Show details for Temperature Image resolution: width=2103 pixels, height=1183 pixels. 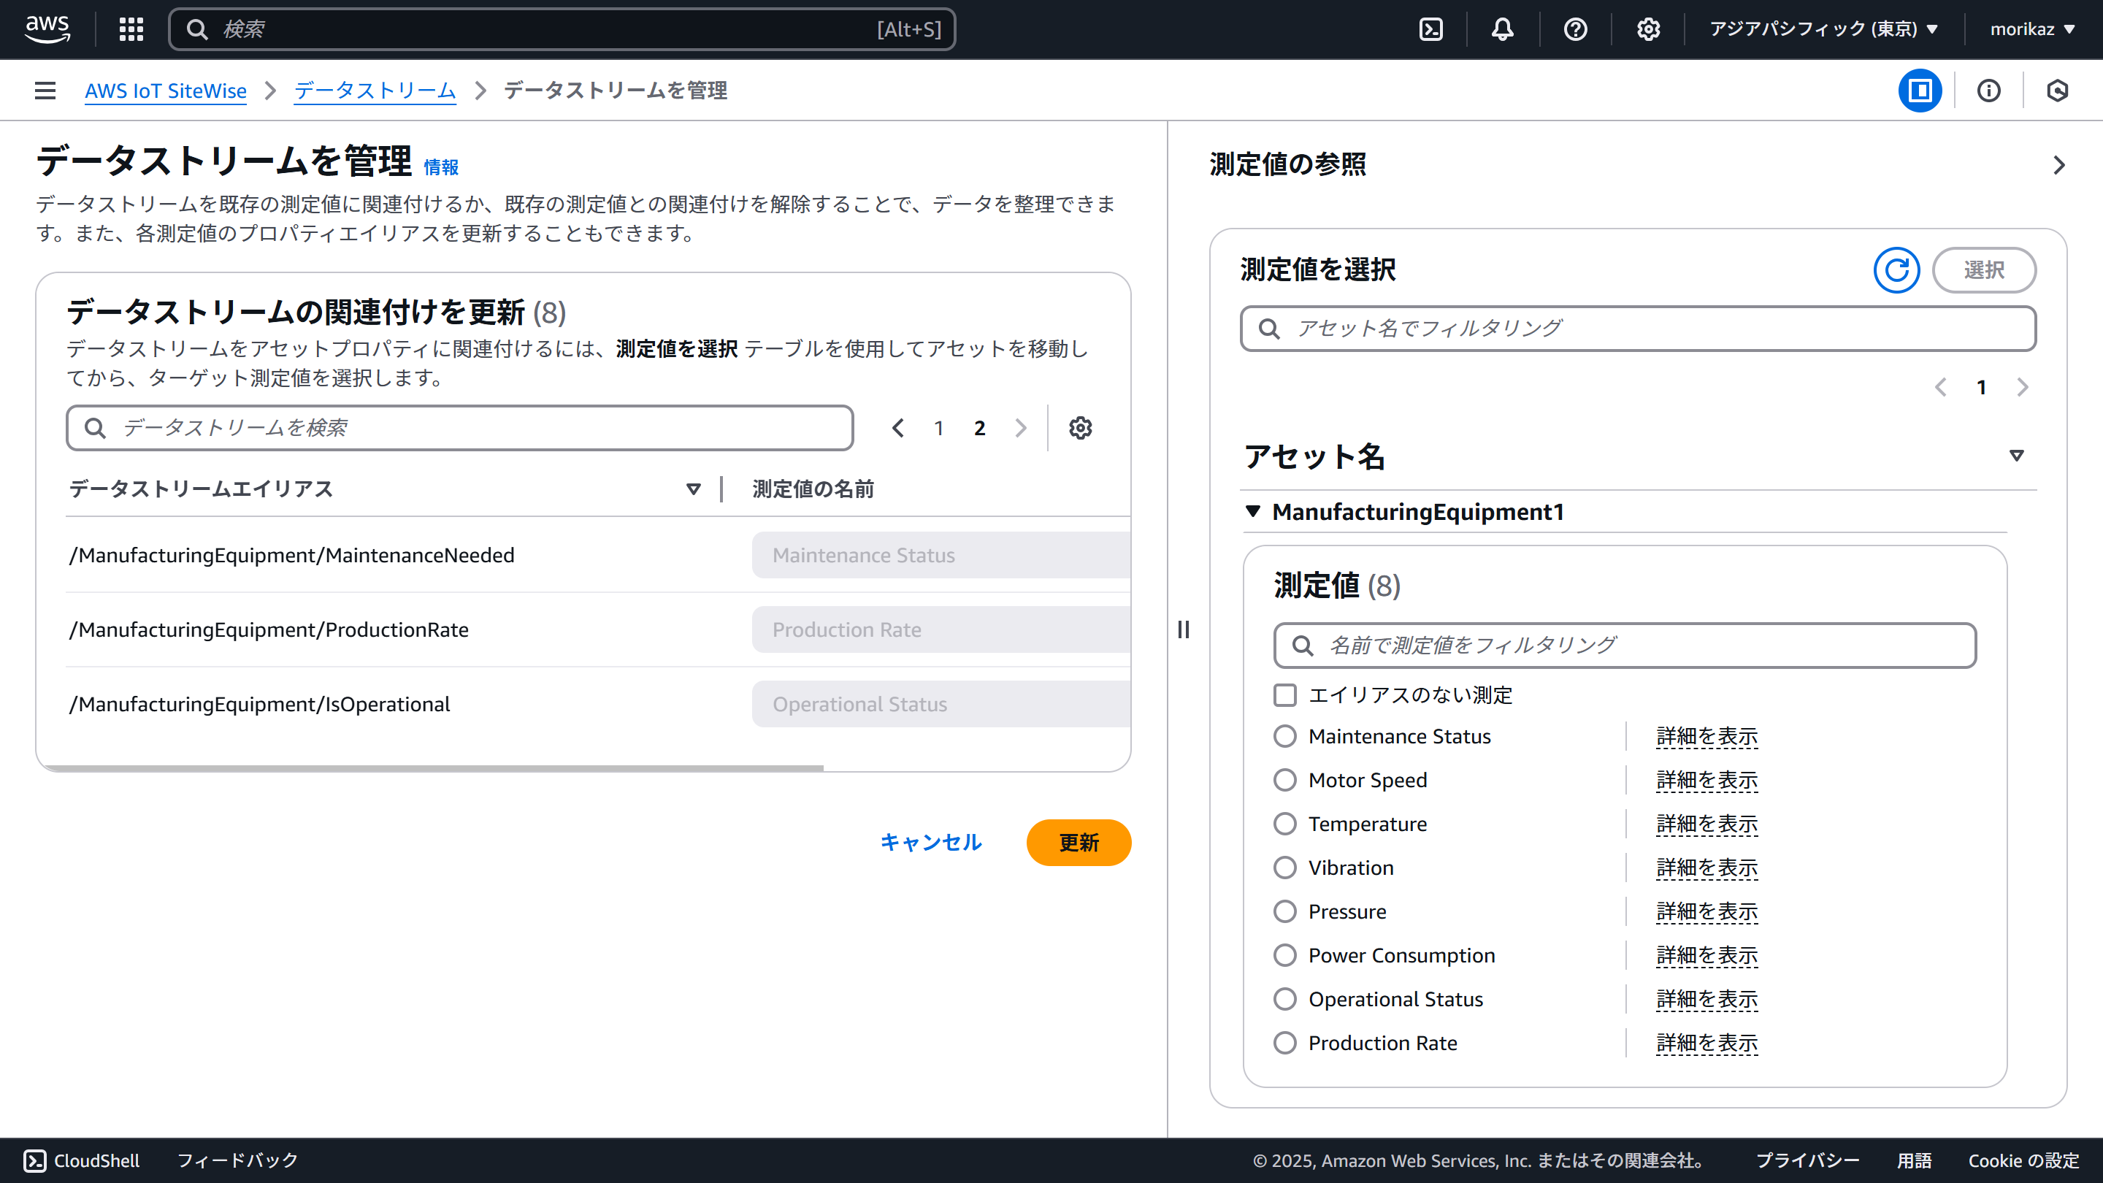[x=1707, y=824]
